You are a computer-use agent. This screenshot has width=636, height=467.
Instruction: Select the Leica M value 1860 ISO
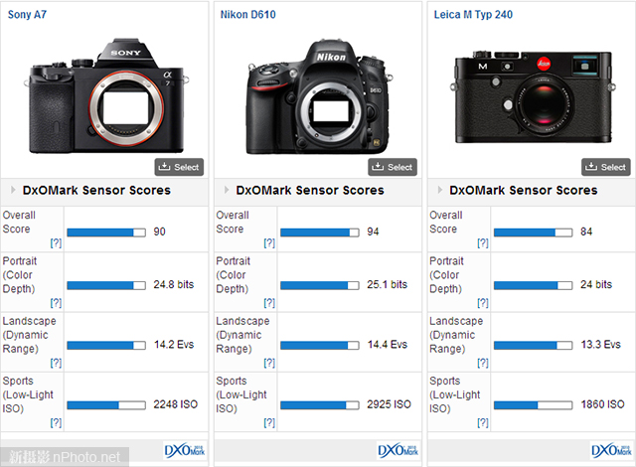(x=602, y=404)
